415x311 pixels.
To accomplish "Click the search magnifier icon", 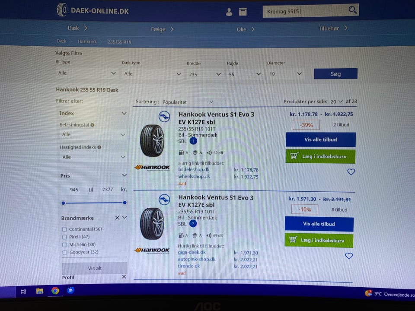I will pyautogui.click(x=352, y=10).
